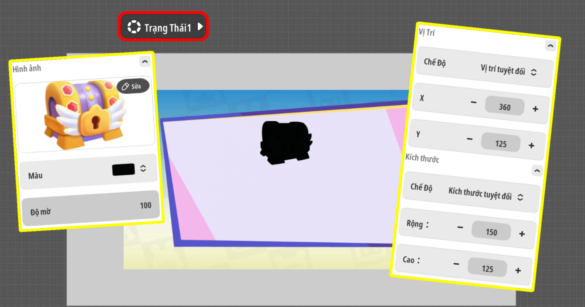The height and width of the screenshot is (307, 585).
Task: Select the black chest silhouette on canvas
Action: click(286, 142)
